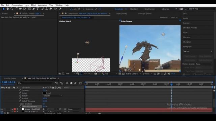Image resolution: width=216 pixels, height=121 pixels.
Task: Open the Full resolution dropdown
Action: [x=111, y=74]
